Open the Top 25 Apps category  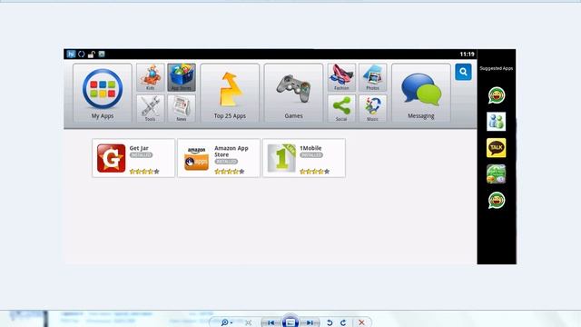tap(230, 93)
